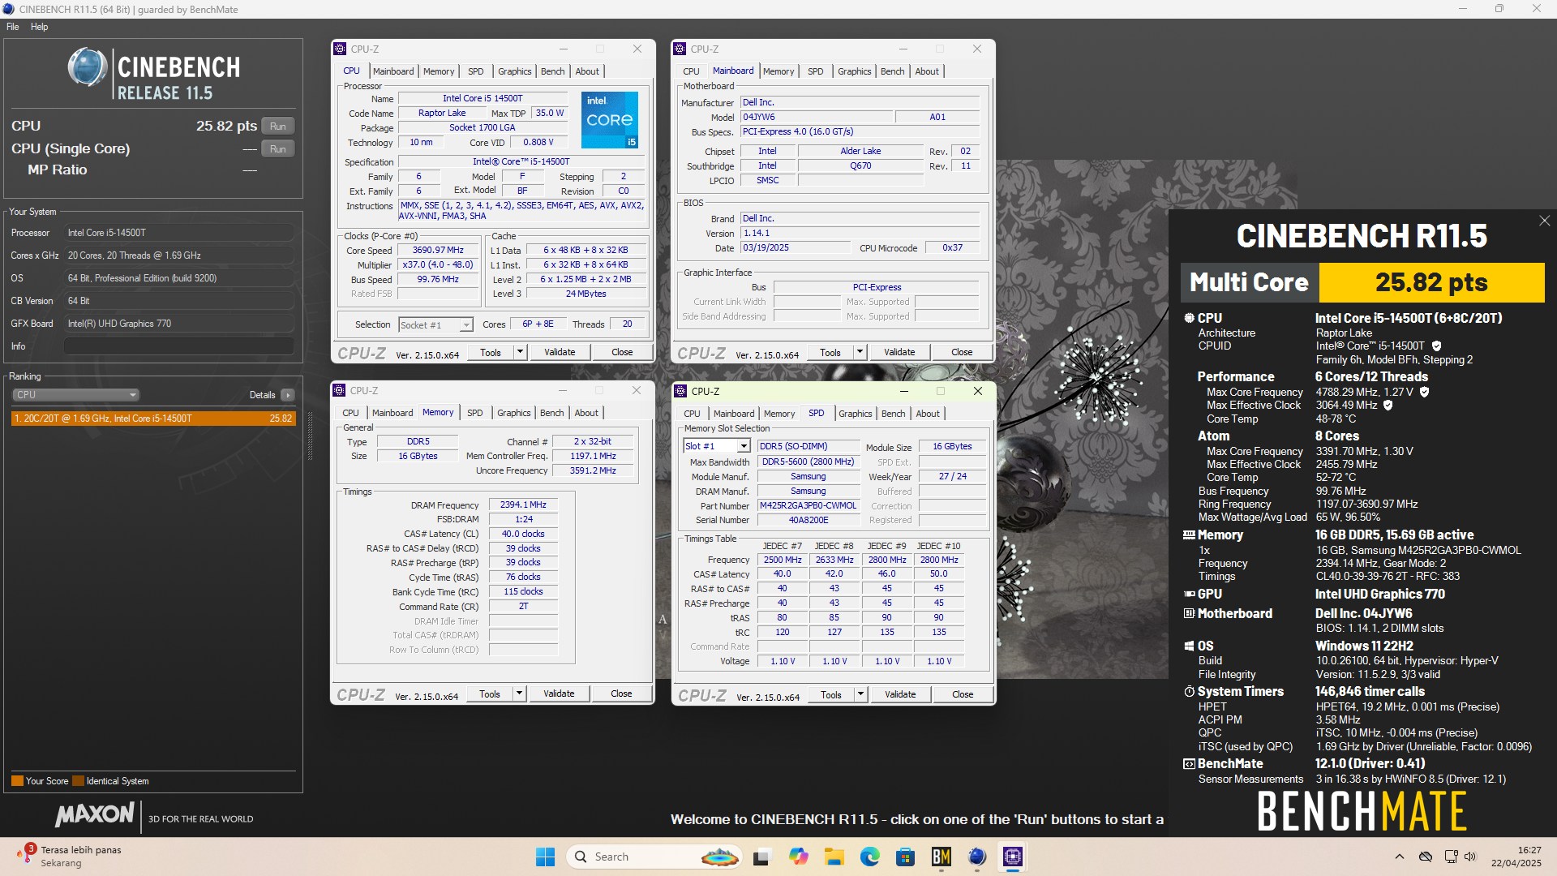Open Microsoft Store from the taskbar
The width and height of the screenshot is (1557, 876).
pos(905,857)
